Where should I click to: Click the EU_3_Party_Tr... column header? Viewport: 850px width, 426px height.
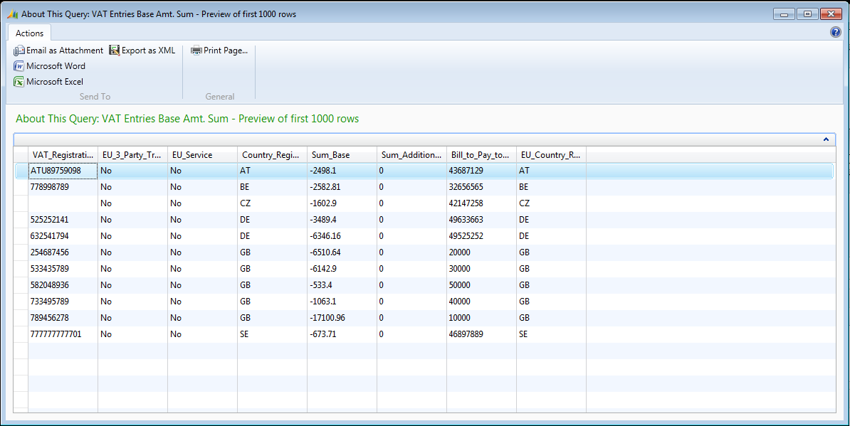pyautogui.click(x=133, y=155)
